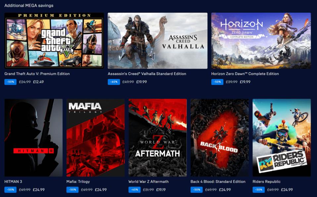
Task: Open the Riders Republic title link
Action: click(266, 182)
